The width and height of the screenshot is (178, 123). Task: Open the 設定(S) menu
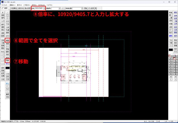click(x=33, y=5)
